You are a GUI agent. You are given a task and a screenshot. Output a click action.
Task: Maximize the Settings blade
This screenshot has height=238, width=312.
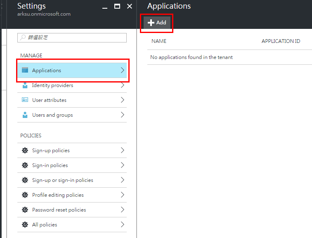(x=117, y=6)
